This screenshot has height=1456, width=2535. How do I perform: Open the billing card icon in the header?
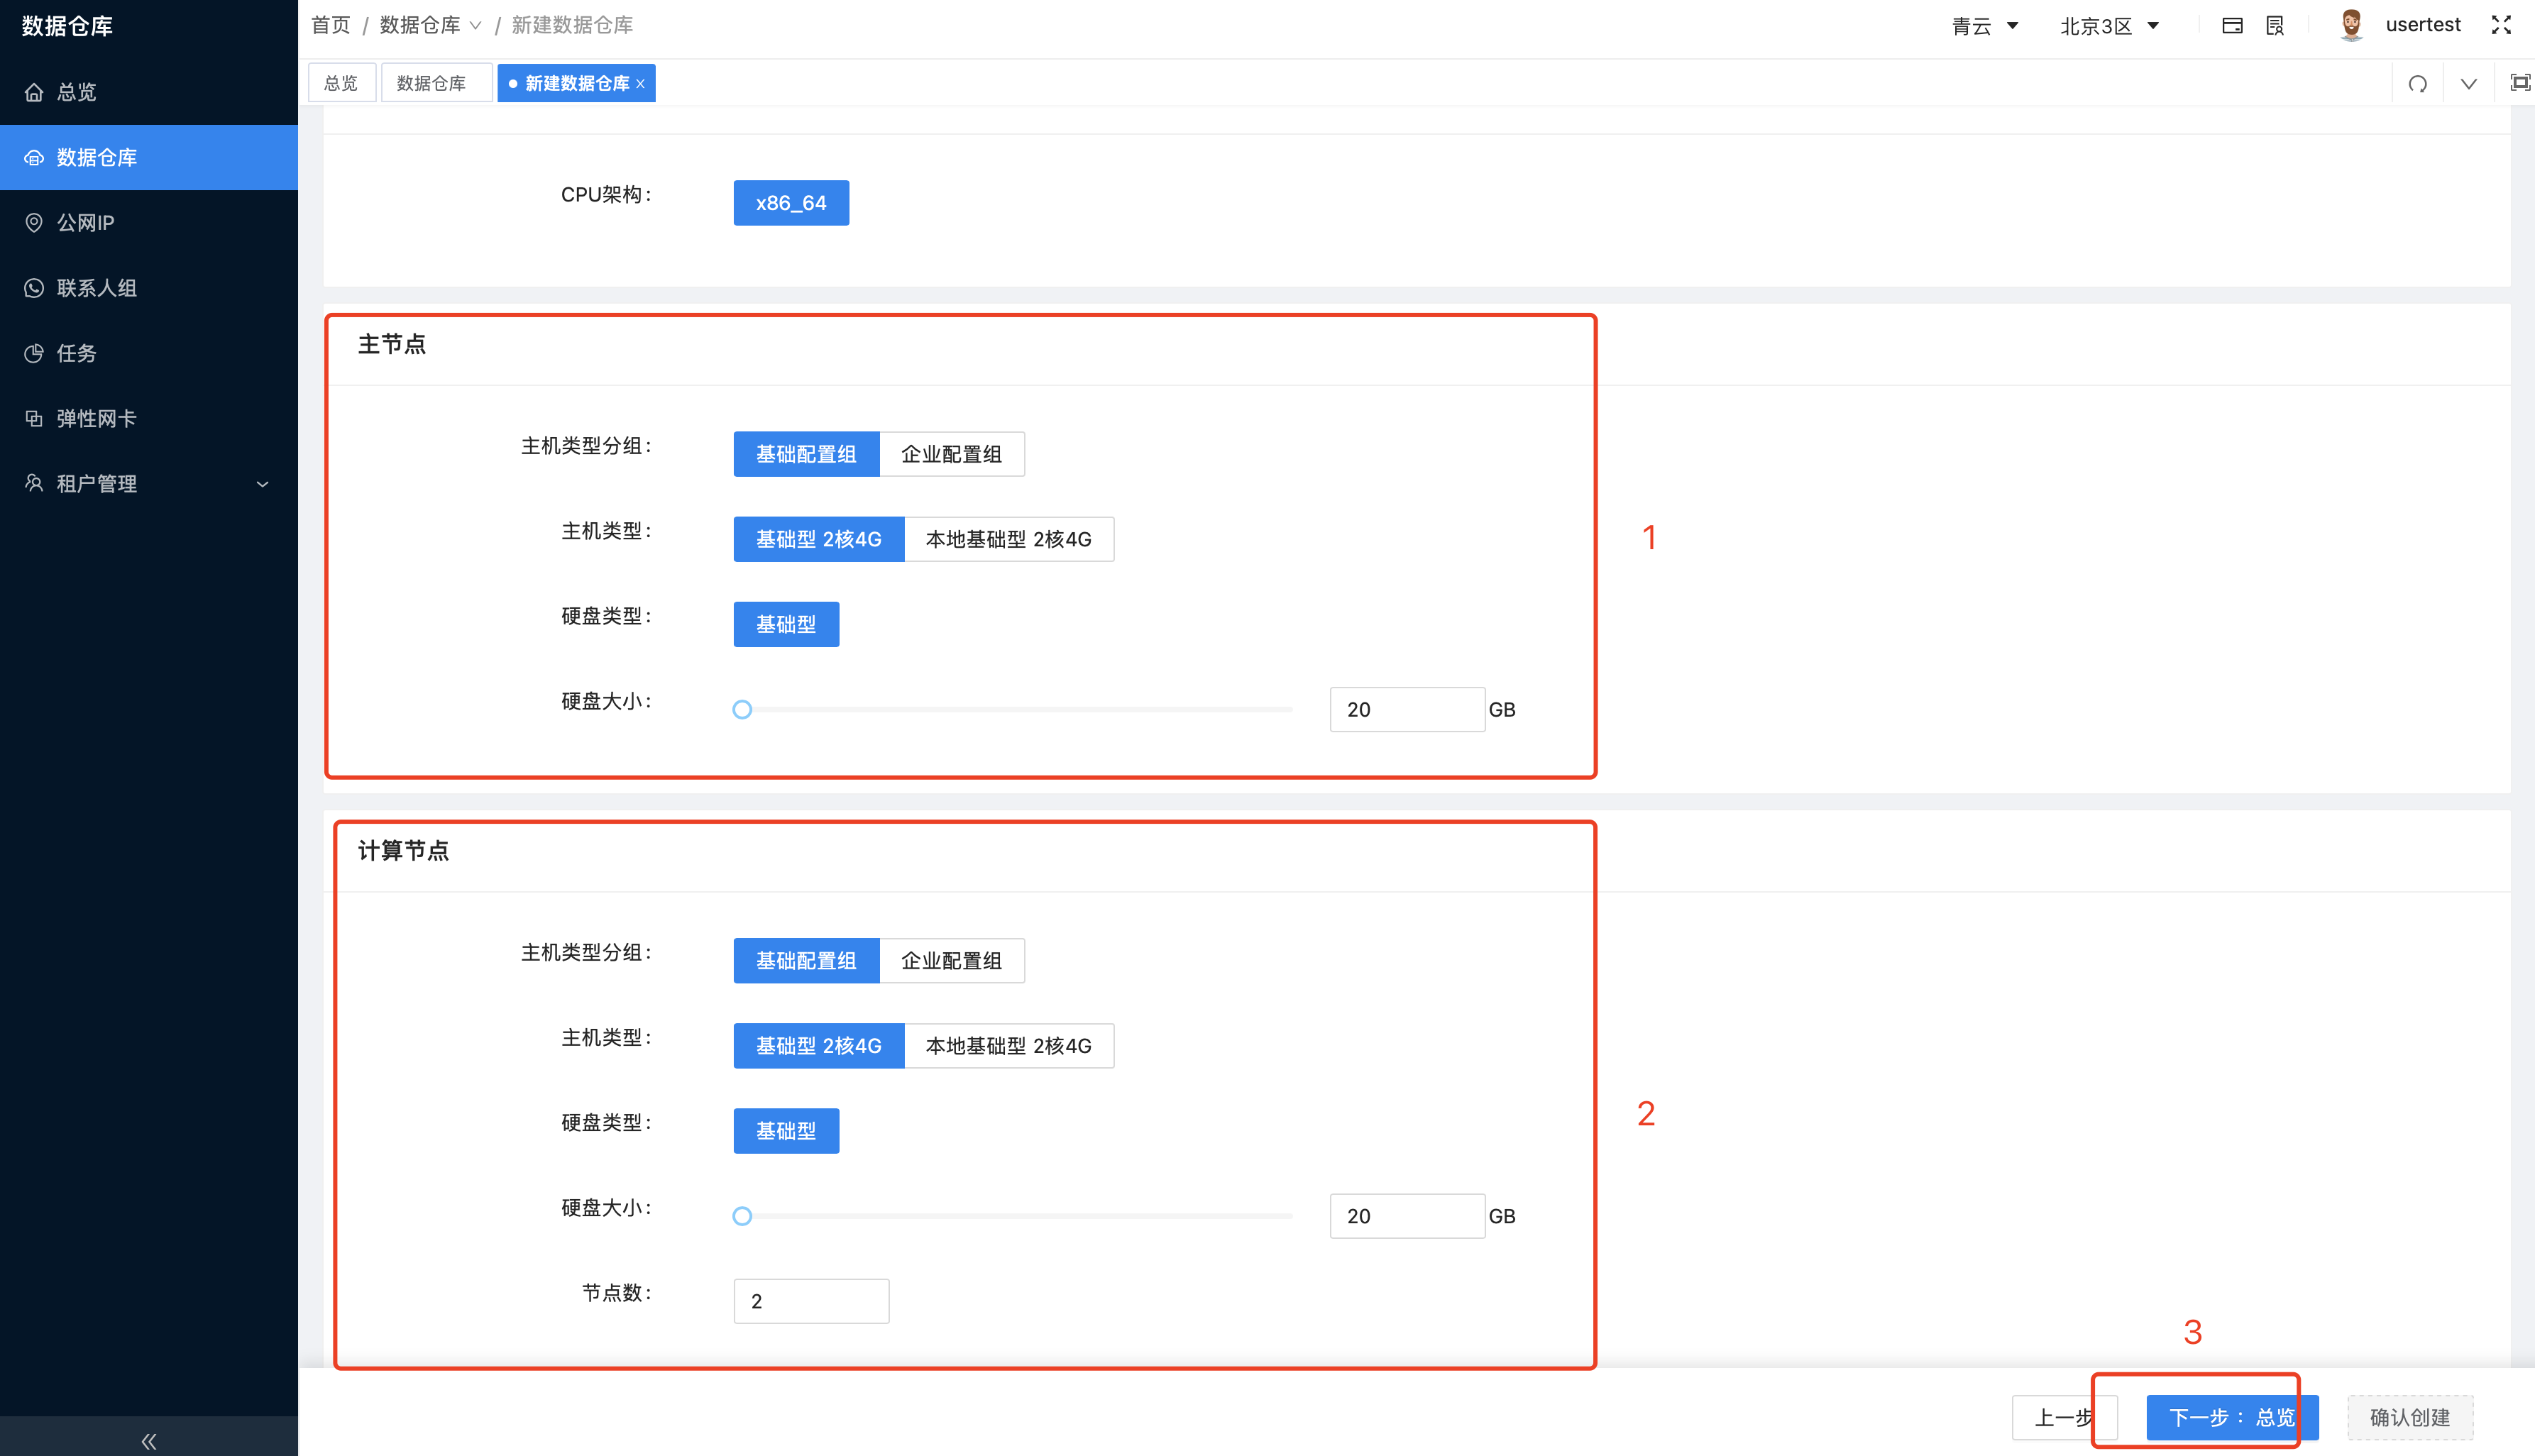tap(2232, 25)
